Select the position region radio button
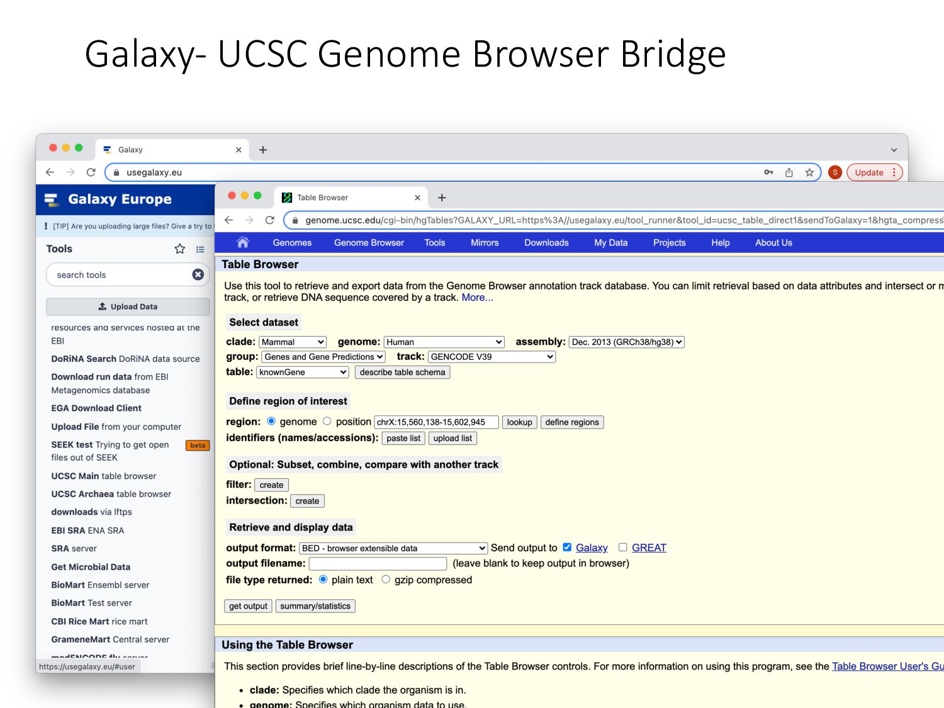This screenshot has height=708, width=944. tap(327, 422)
